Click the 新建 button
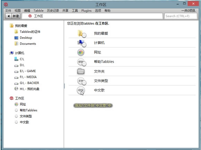This screenshot has height=150, width=201. pyautogui.click(x=16, y=16)
